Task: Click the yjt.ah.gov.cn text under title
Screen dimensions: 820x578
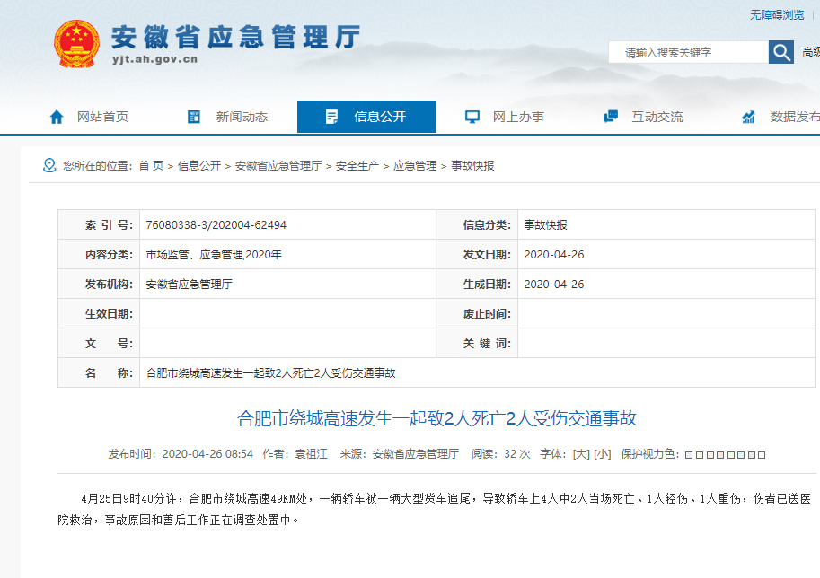Action: [154, 59]
